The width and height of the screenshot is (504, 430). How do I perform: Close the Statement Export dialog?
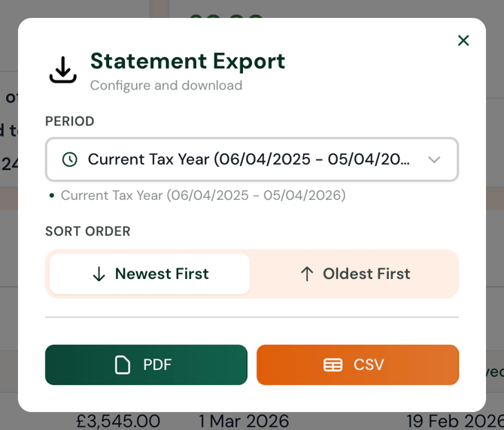463,41
